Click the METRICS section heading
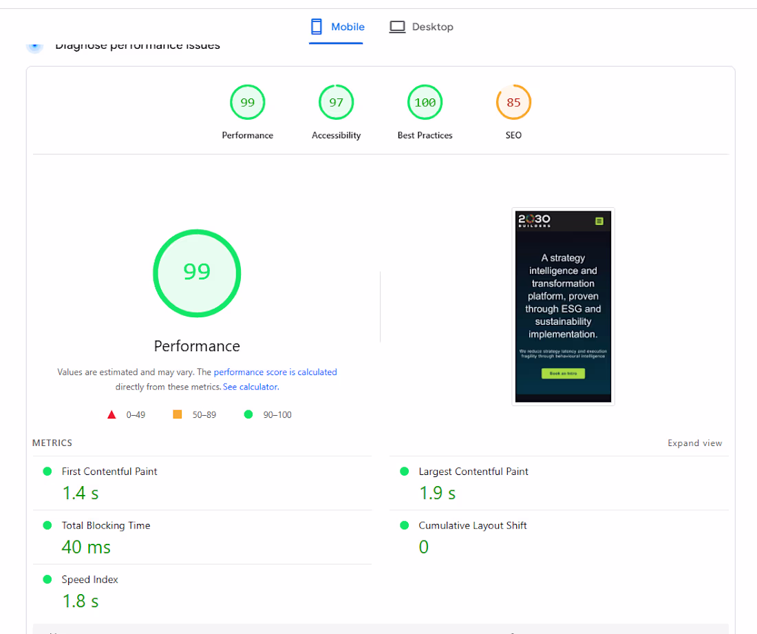The width and height of the screenshot is (757, 634). (x=52, y=443)
